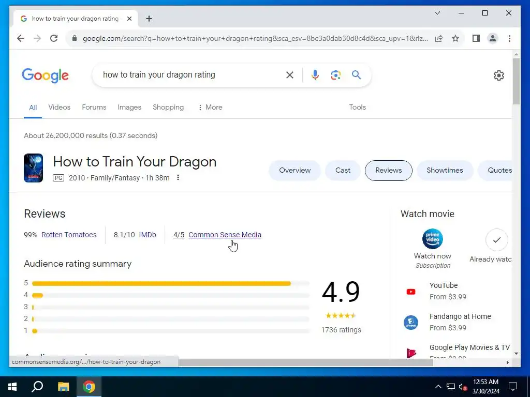Click the 4/5 Common Sense rating

pyautogui.click(x=179, y=235)
